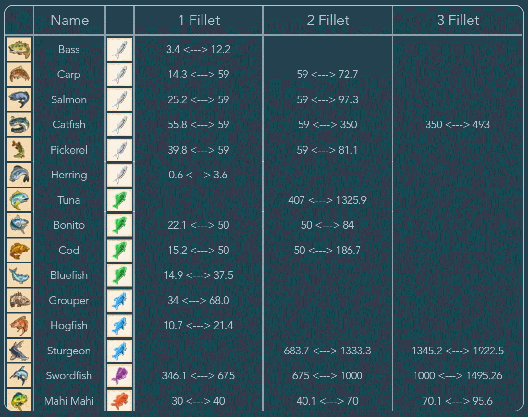Click the Salmon name label
The width and height of the screenshot is (528, 417).
pos(69,99)
